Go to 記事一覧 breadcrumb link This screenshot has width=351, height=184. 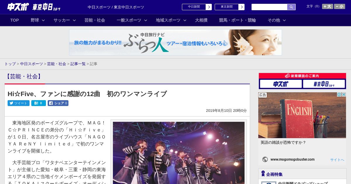click(78, 64)
